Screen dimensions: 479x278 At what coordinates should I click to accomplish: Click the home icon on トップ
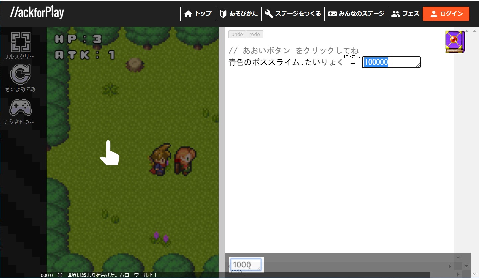point(189,14)
